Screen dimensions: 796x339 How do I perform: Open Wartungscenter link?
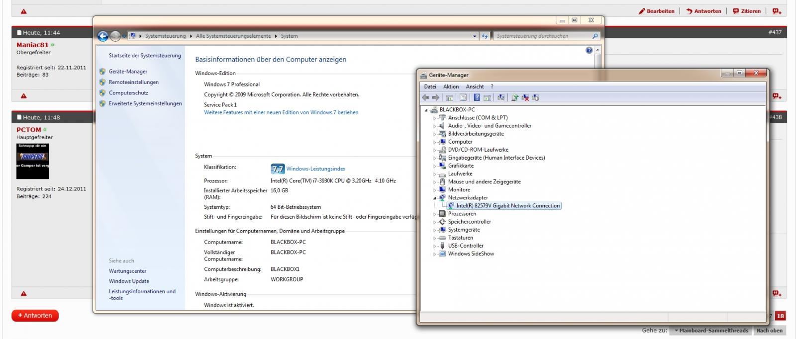point(127,271)
